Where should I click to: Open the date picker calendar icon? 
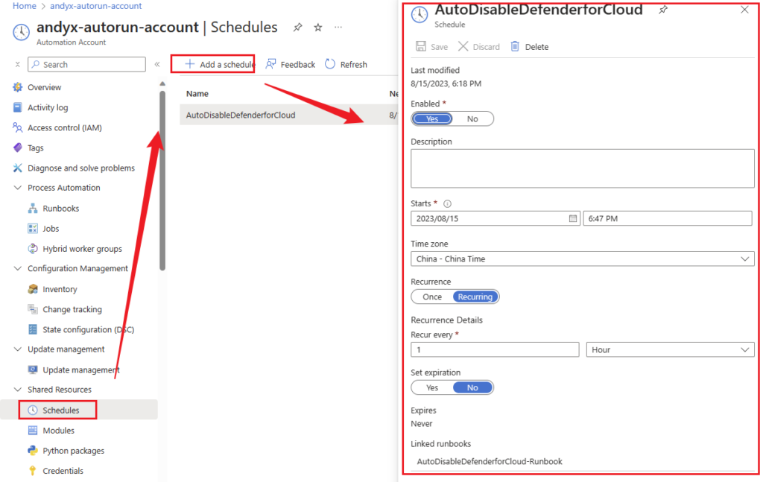572,218
